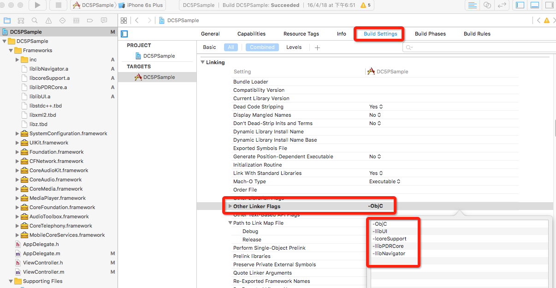Click the build settings search field
The width and height of the screenshot is (556, 288).
click(x=475, y=48)
